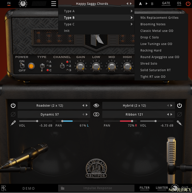Click the left microphone icon
Image resolution: width=192 pixels, height=193 pixels.
(13, 123)
